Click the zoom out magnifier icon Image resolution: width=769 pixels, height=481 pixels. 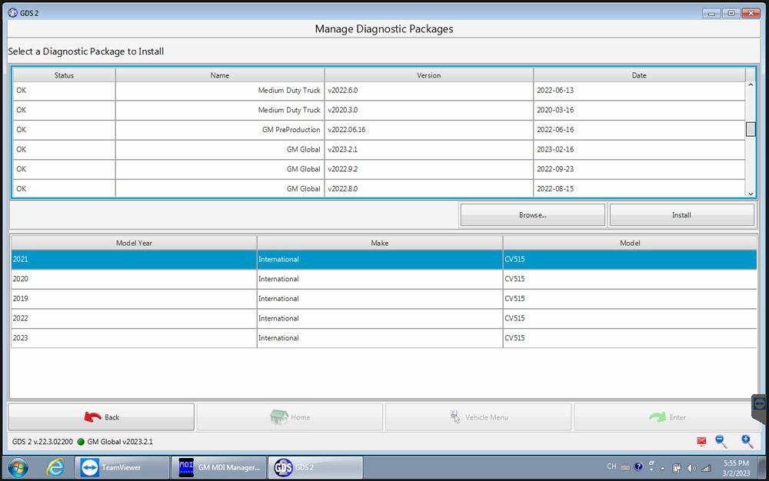(721, 441)
